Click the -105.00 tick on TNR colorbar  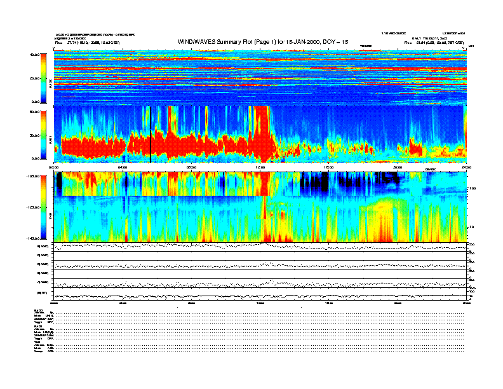coord(34,176)
